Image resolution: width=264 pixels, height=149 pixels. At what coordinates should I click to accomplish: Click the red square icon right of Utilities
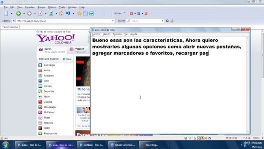(131, 13)
